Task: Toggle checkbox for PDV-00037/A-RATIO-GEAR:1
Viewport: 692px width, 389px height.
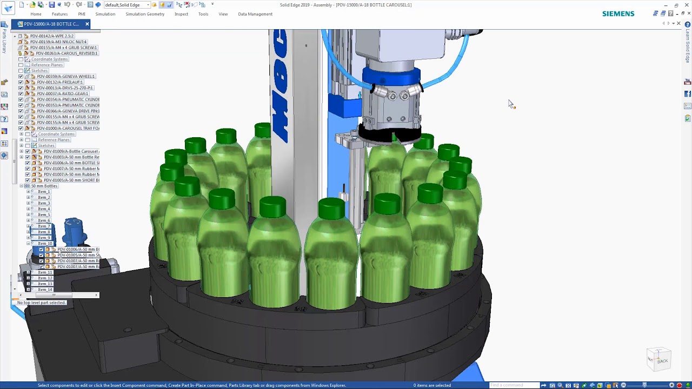Action: point(21,93)
